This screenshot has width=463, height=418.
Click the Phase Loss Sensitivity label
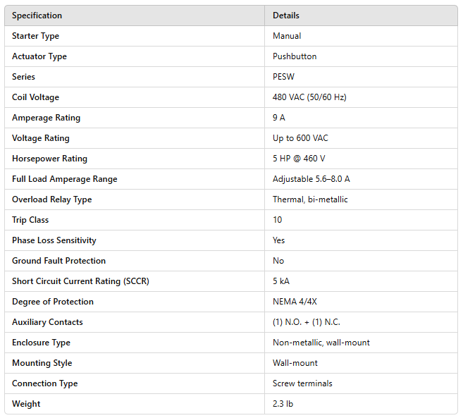pos(54,240)
